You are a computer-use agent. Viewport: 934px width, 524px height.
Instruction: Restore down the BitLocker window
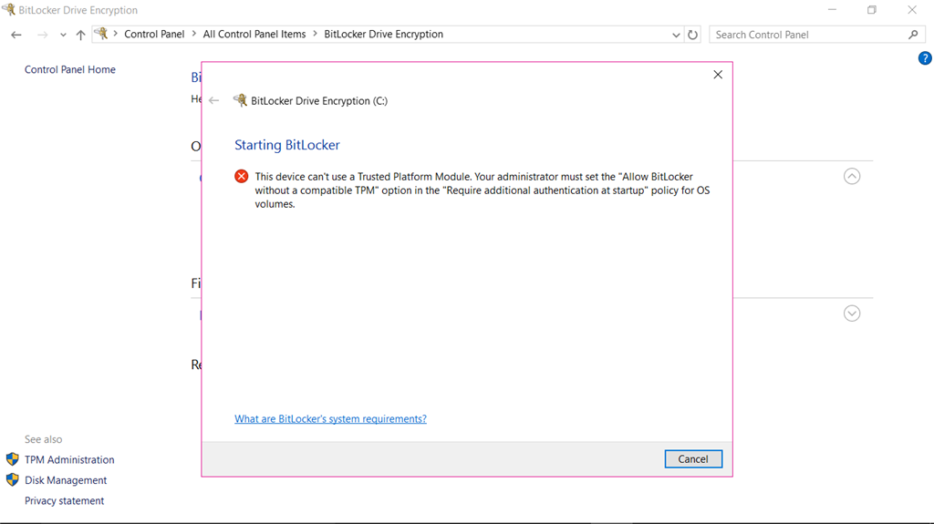click(x=871, y=9)
